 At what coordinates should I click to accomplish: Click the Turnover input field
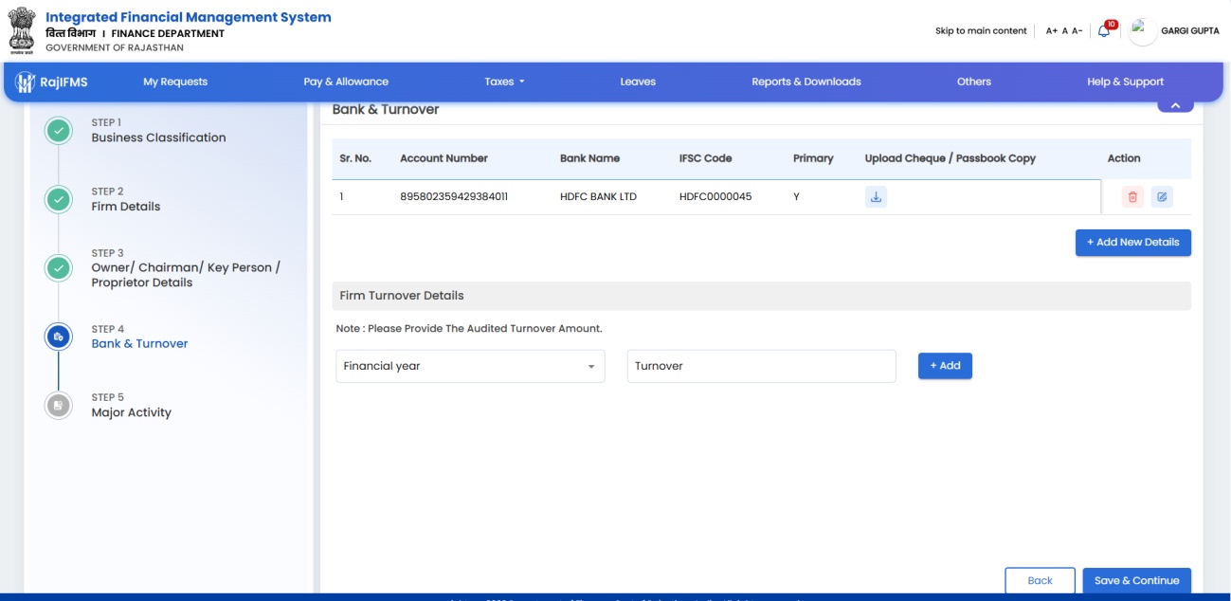761,366
